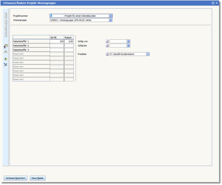Screen dimensions: 222x185
Task: Click the Gültig von date field
Action: pyautogui.click(x=118, y=41)
